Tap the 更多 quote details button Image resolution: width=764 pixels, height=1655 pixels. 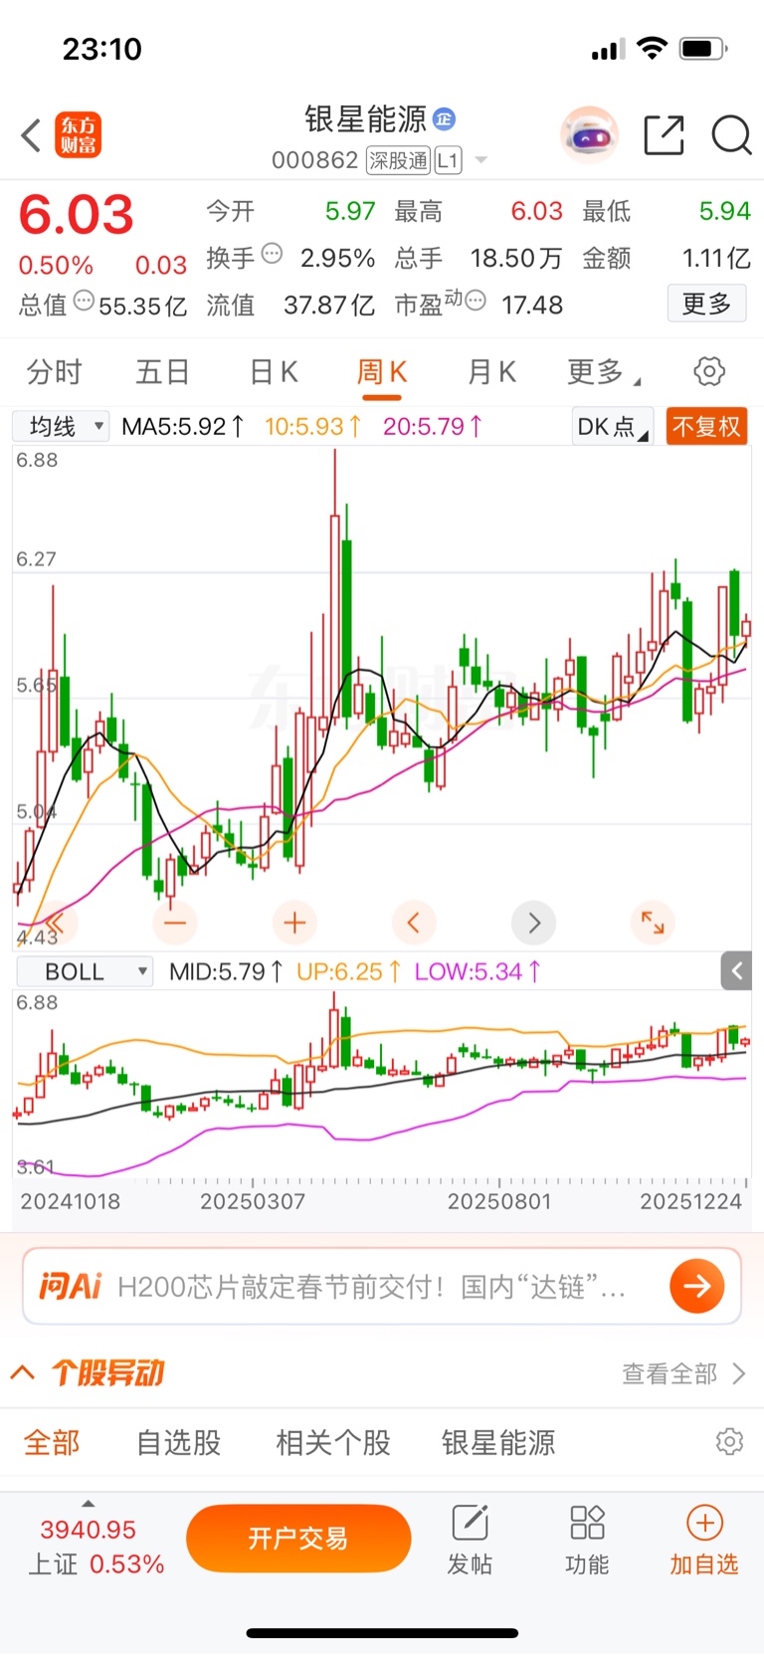706,304
